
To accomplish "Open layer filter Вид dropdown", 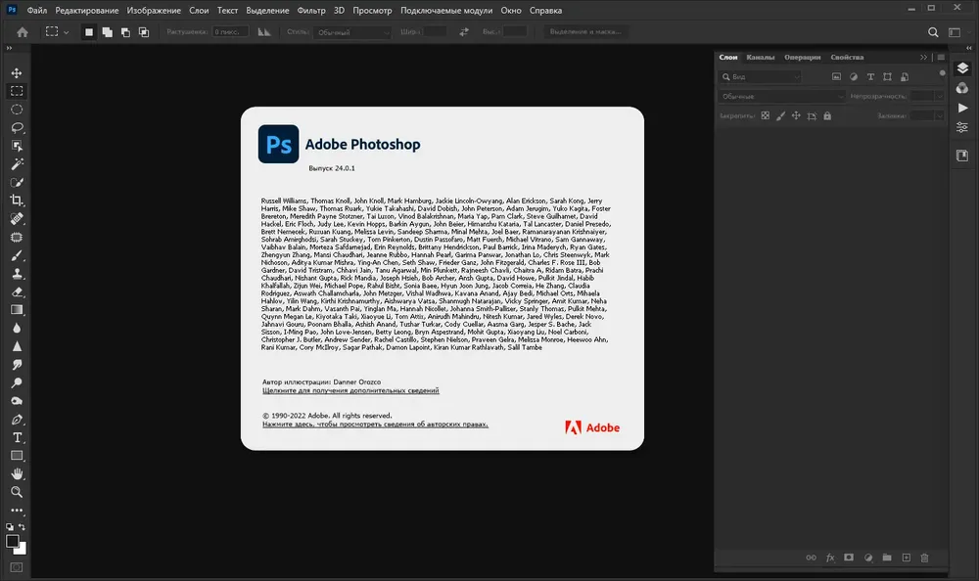I will (761, 76).
